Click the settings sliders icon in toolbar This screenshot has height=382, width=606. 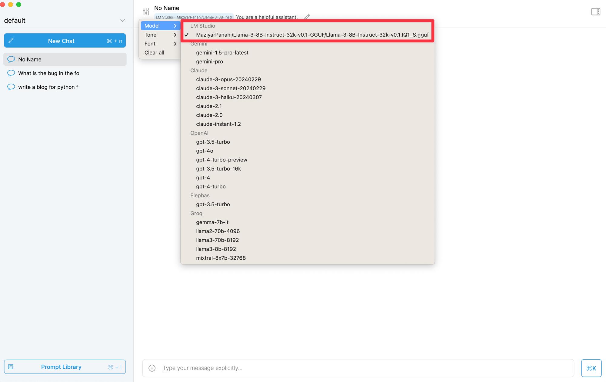tap(146, 12)
